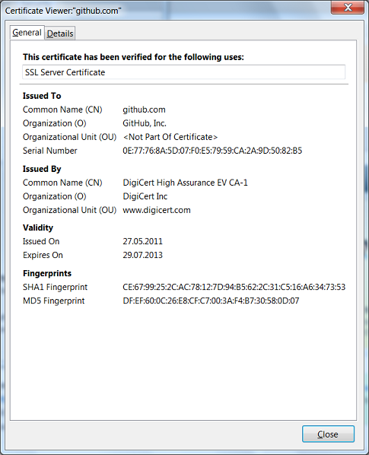Click the expiry date 29.07.2013
The height and width of the screenshot is (455, 369).
[x=142, y=255]
